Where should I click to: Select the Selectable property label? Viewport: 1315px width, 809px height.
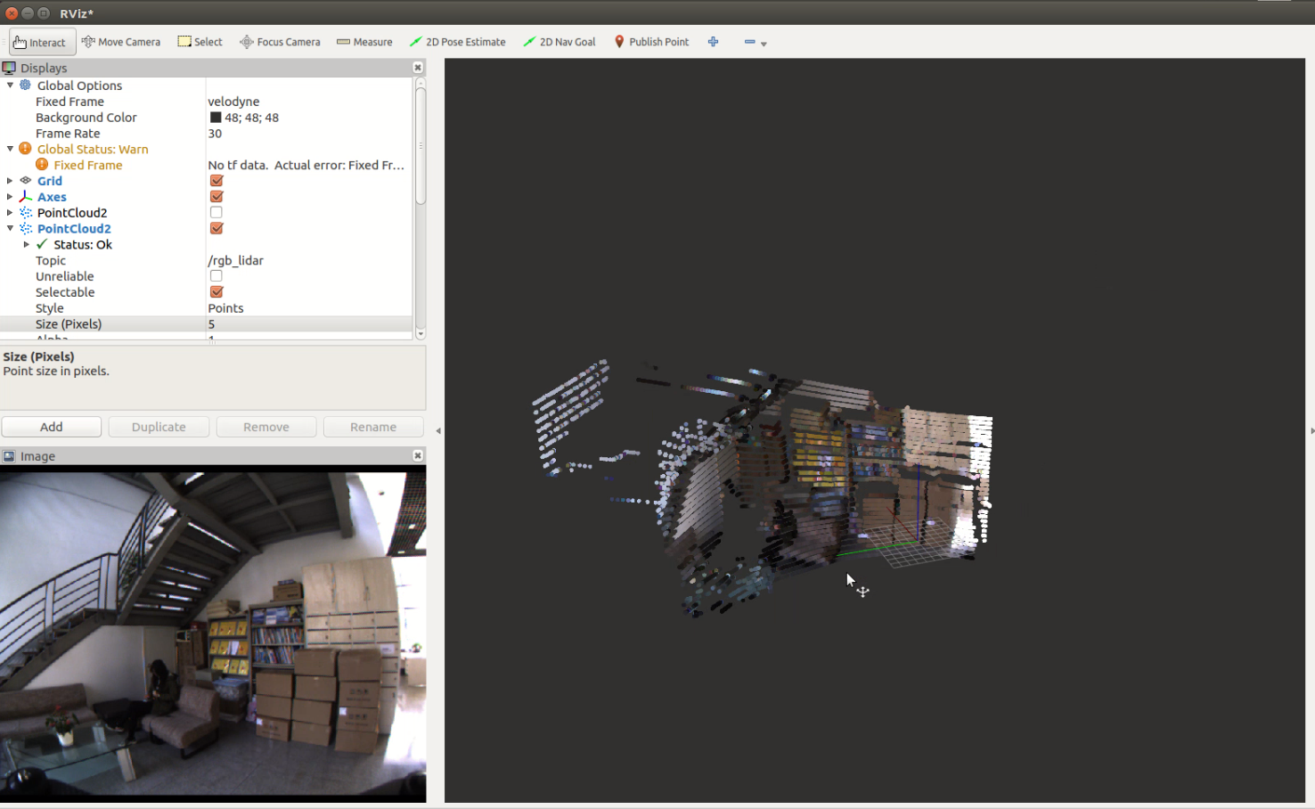click(65, 292)
